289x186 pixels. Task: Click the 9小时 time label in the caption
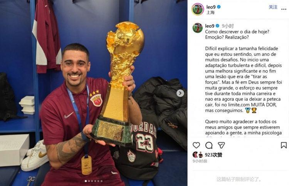pyautogui.click(x=228, y=26)
